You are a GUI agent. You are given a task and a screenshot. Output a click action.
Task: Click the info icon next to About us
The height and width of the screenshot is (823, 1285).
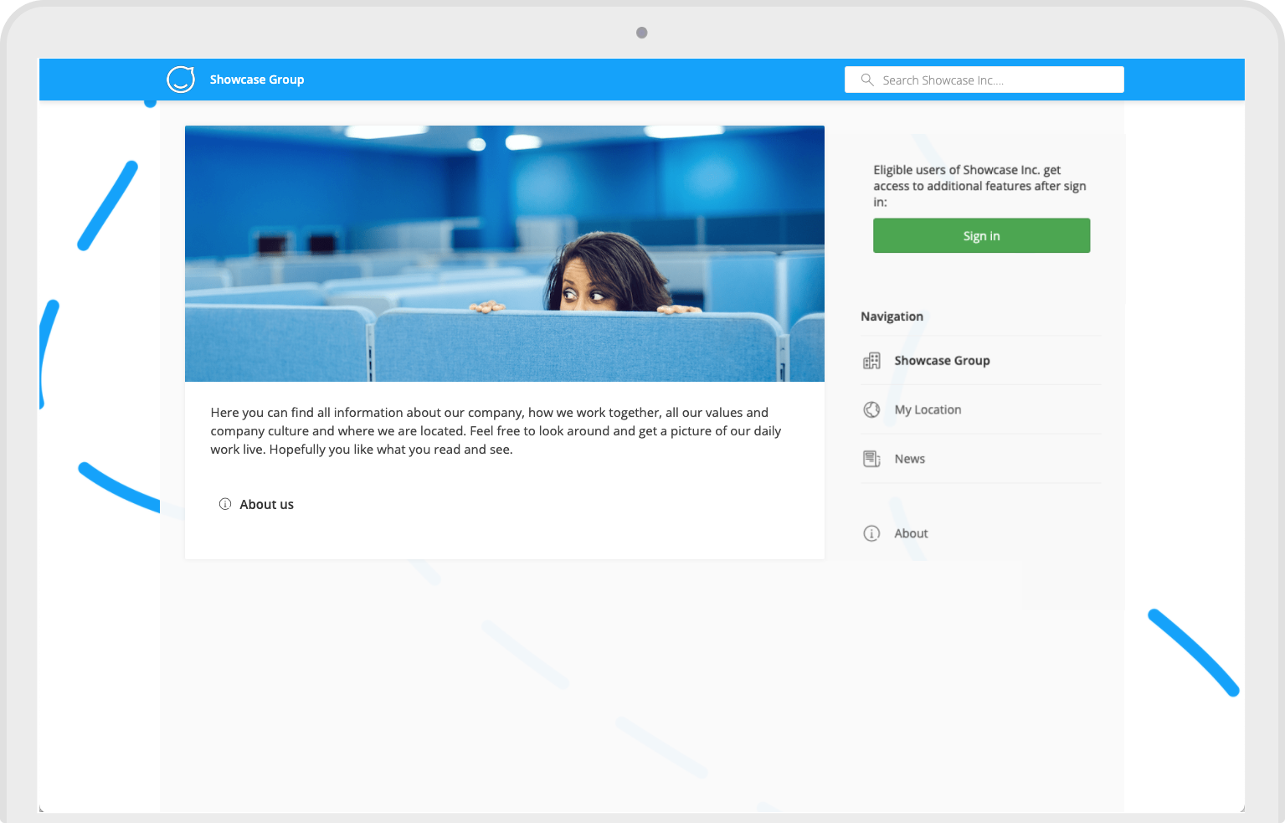225,504
